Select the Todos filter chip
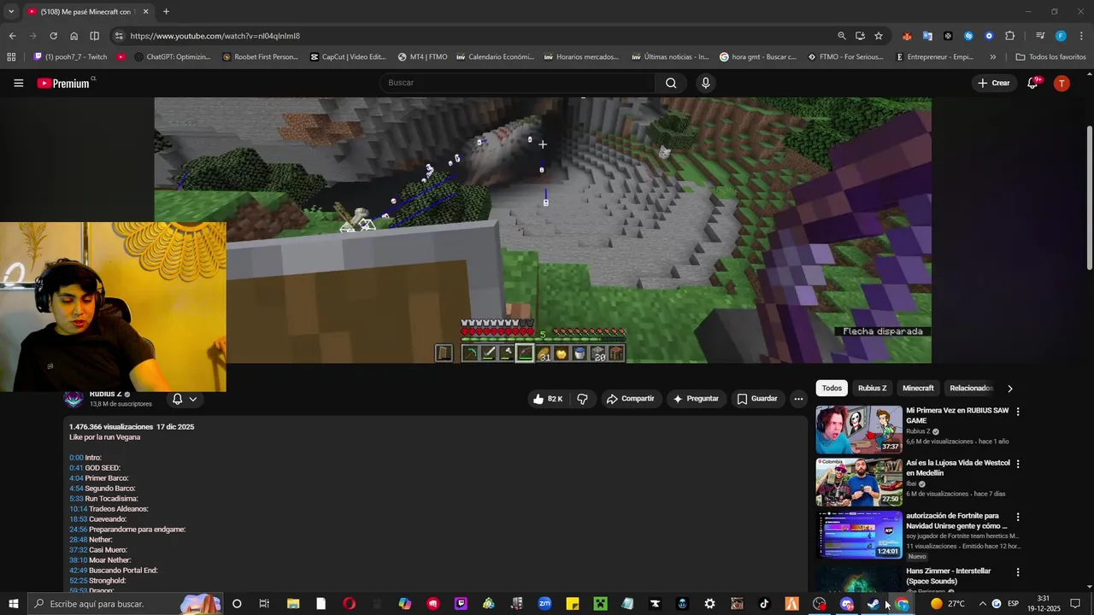The image size is (1094, 615). point(832,389)
